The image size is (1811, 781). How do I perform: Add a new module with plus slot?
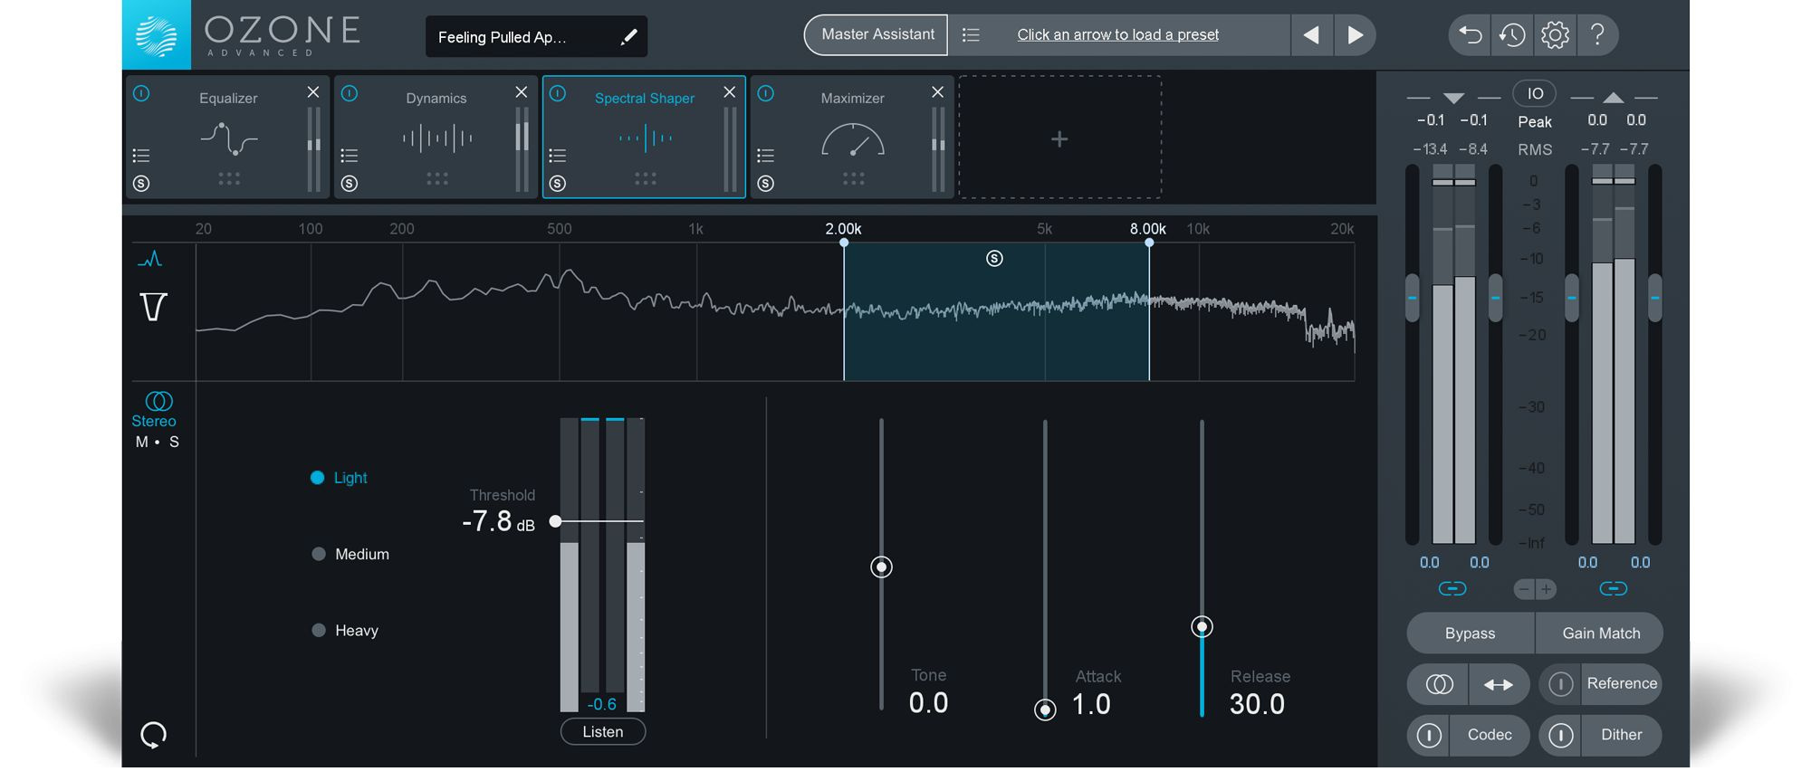pyautogui.click(x=1059, y=138)
